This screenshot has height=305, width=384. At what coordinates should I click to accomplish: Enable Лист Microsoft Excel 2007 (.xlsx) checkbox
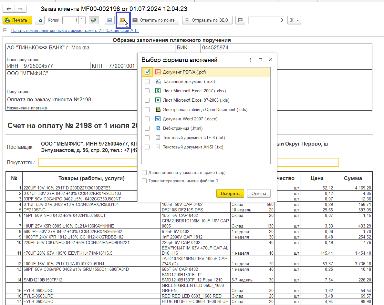pos(147,91)
